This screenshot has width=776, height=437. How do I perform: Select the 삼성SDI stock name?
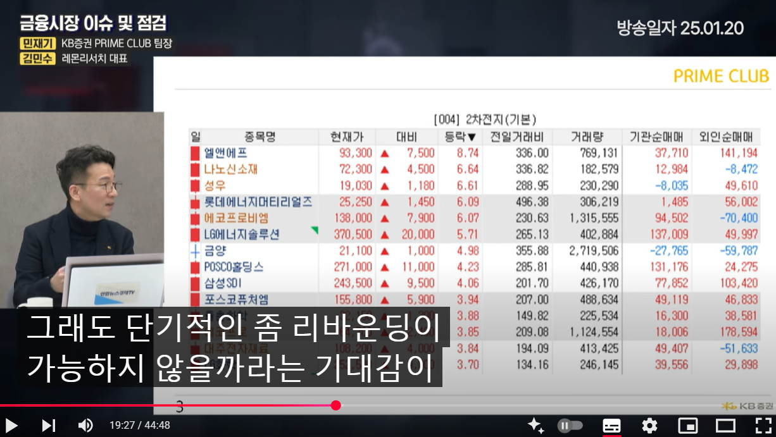pos(223,283)
